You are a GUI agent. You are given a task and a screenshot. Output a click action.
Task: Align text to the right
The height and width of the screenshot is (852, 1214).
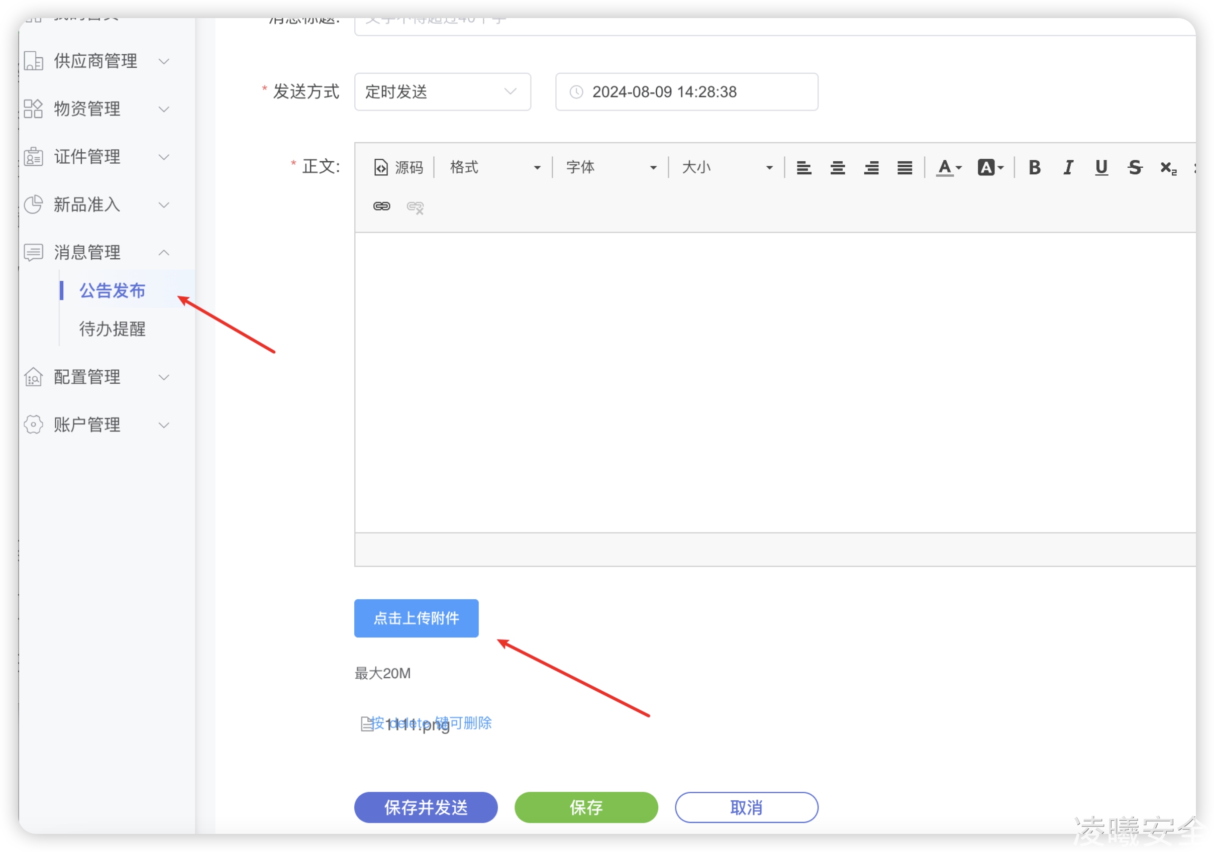tap(871, 168)
